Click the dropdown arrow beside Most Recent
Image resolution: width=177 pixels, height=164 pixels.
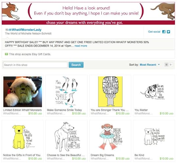[159, 65]
